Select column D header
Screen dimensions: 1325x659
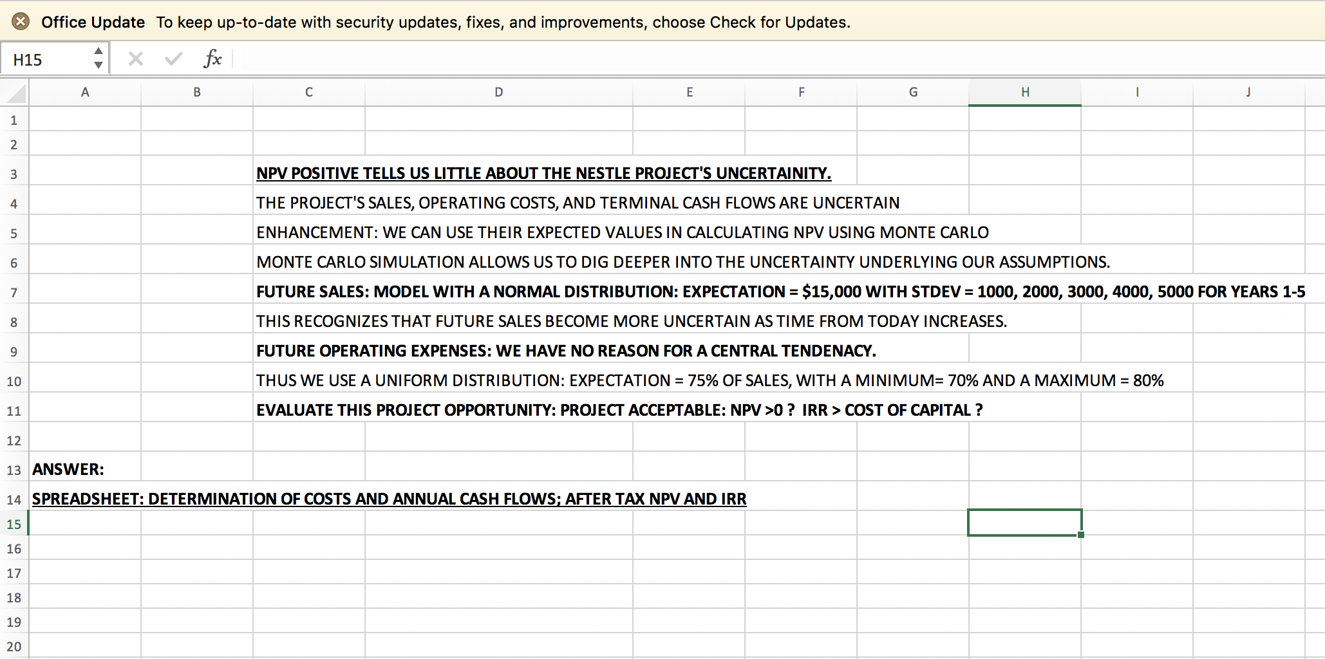(x=499, y=93)
